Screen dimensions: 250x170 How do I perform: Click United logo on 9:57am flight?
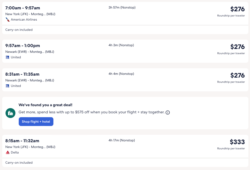[7, 57]
